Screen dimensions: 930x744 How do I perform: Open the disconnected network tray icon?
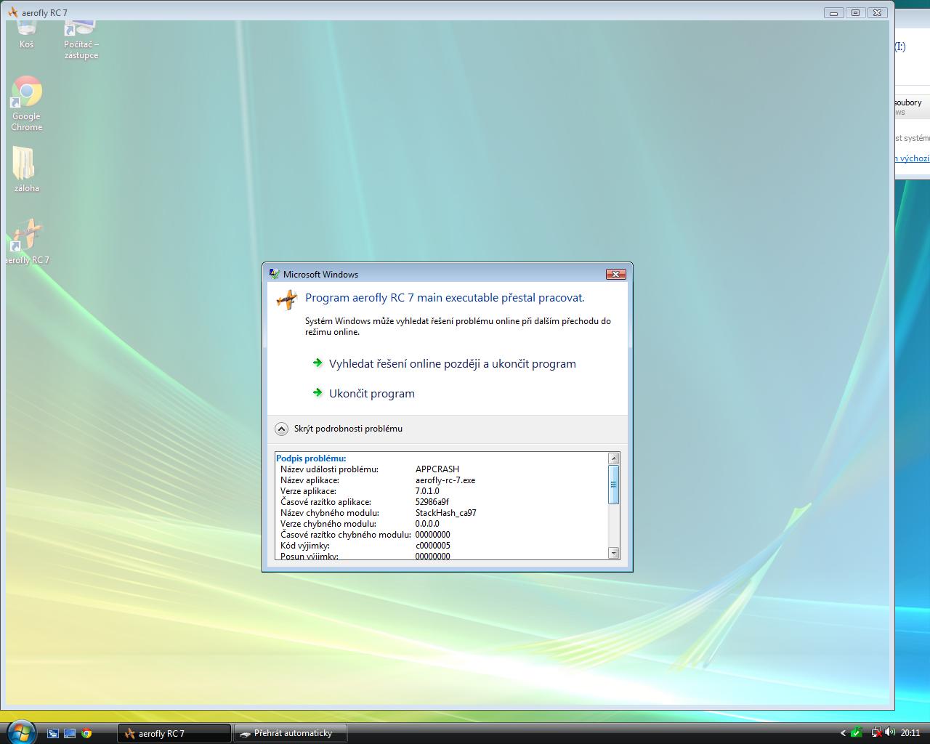pos(877,732)
